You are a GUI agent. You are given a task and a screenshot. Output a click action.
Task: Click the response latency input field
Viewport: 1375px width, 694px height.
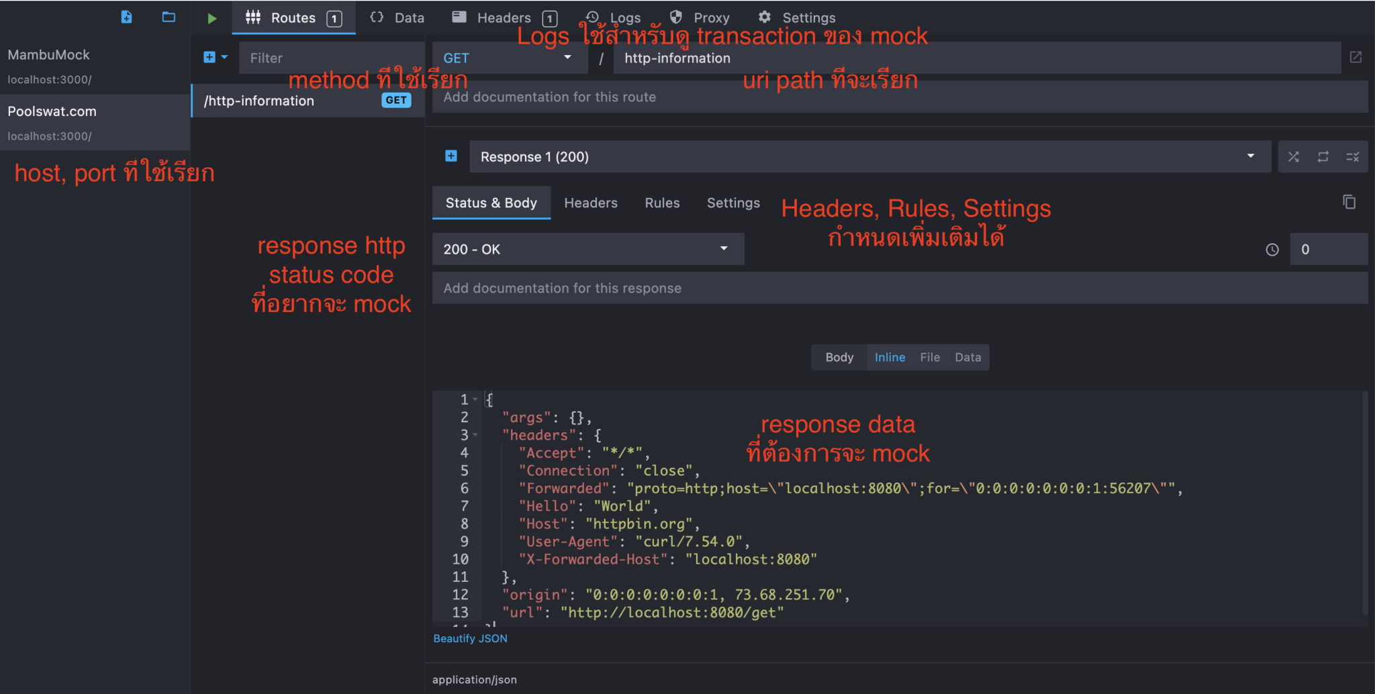[1327, 250]
